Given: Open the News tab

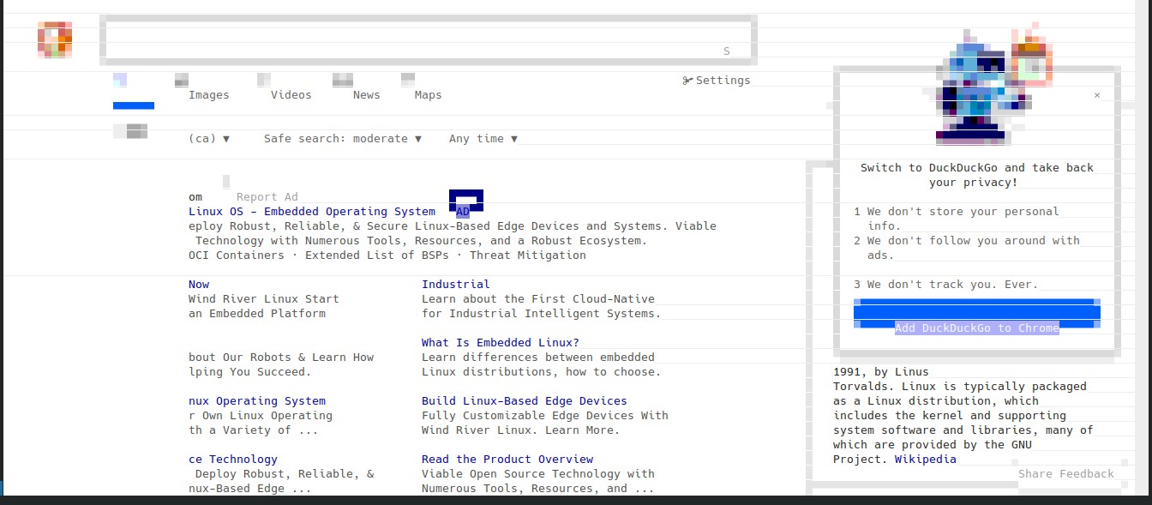Looking at the screenshot, I should (x=366, y=95).
